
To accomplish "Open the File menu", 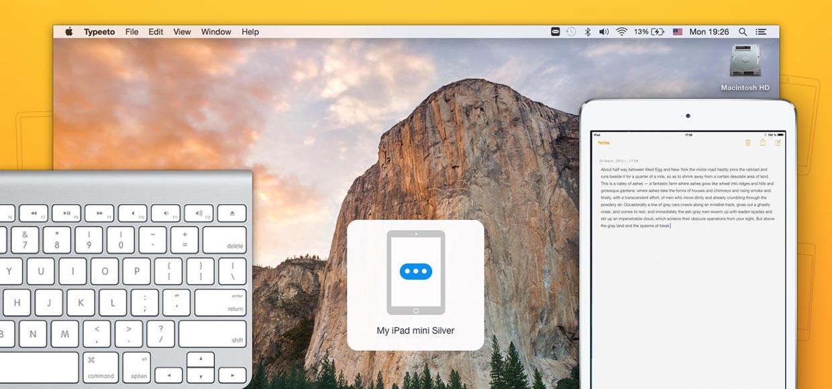I will [132, 32].
